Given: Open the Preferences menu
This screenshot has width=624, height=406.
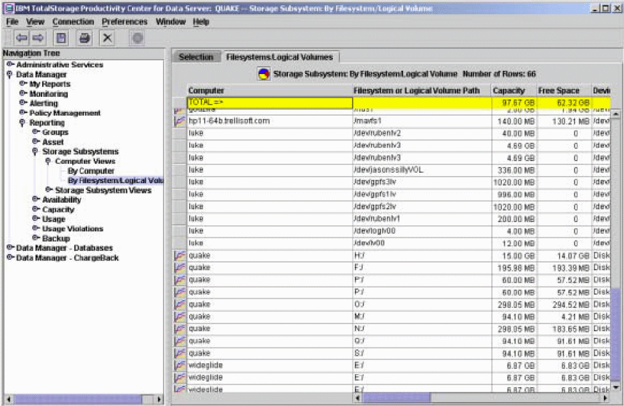Looking at the screenshot, I should (x=125, y=21).
